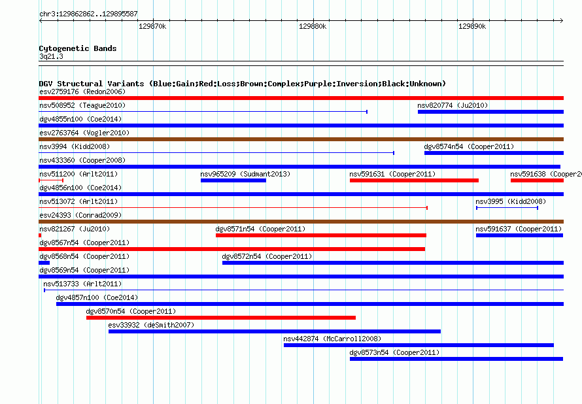Open nsv508952 (Teague2010) variant label
This screenshot has height=404, width=582.
[82, 105]
